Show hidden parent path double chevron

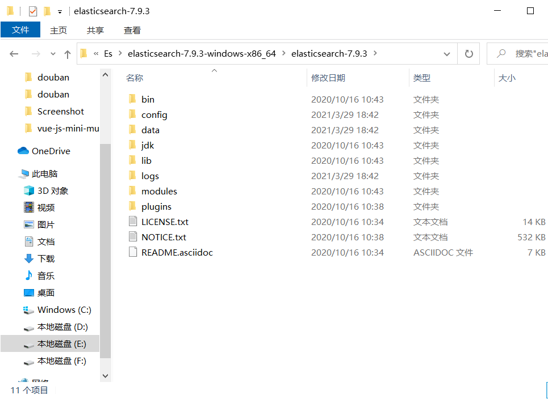(x=96, y=54)
